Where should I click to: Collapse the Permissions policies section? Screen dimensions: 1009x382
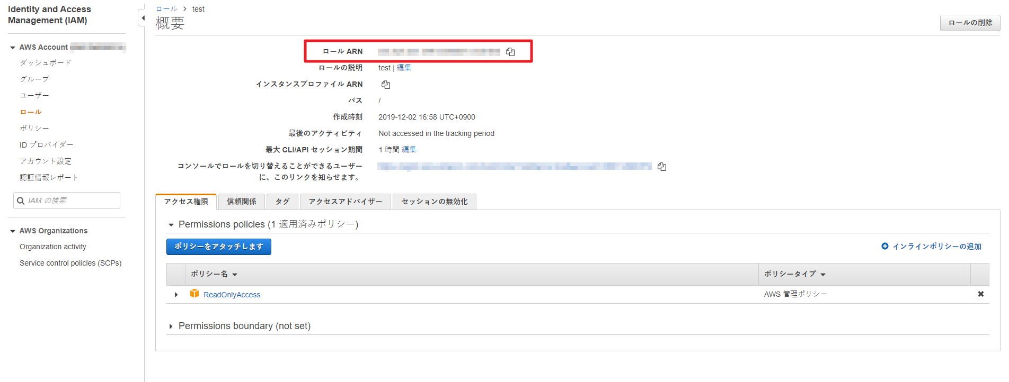click(171, 225)
